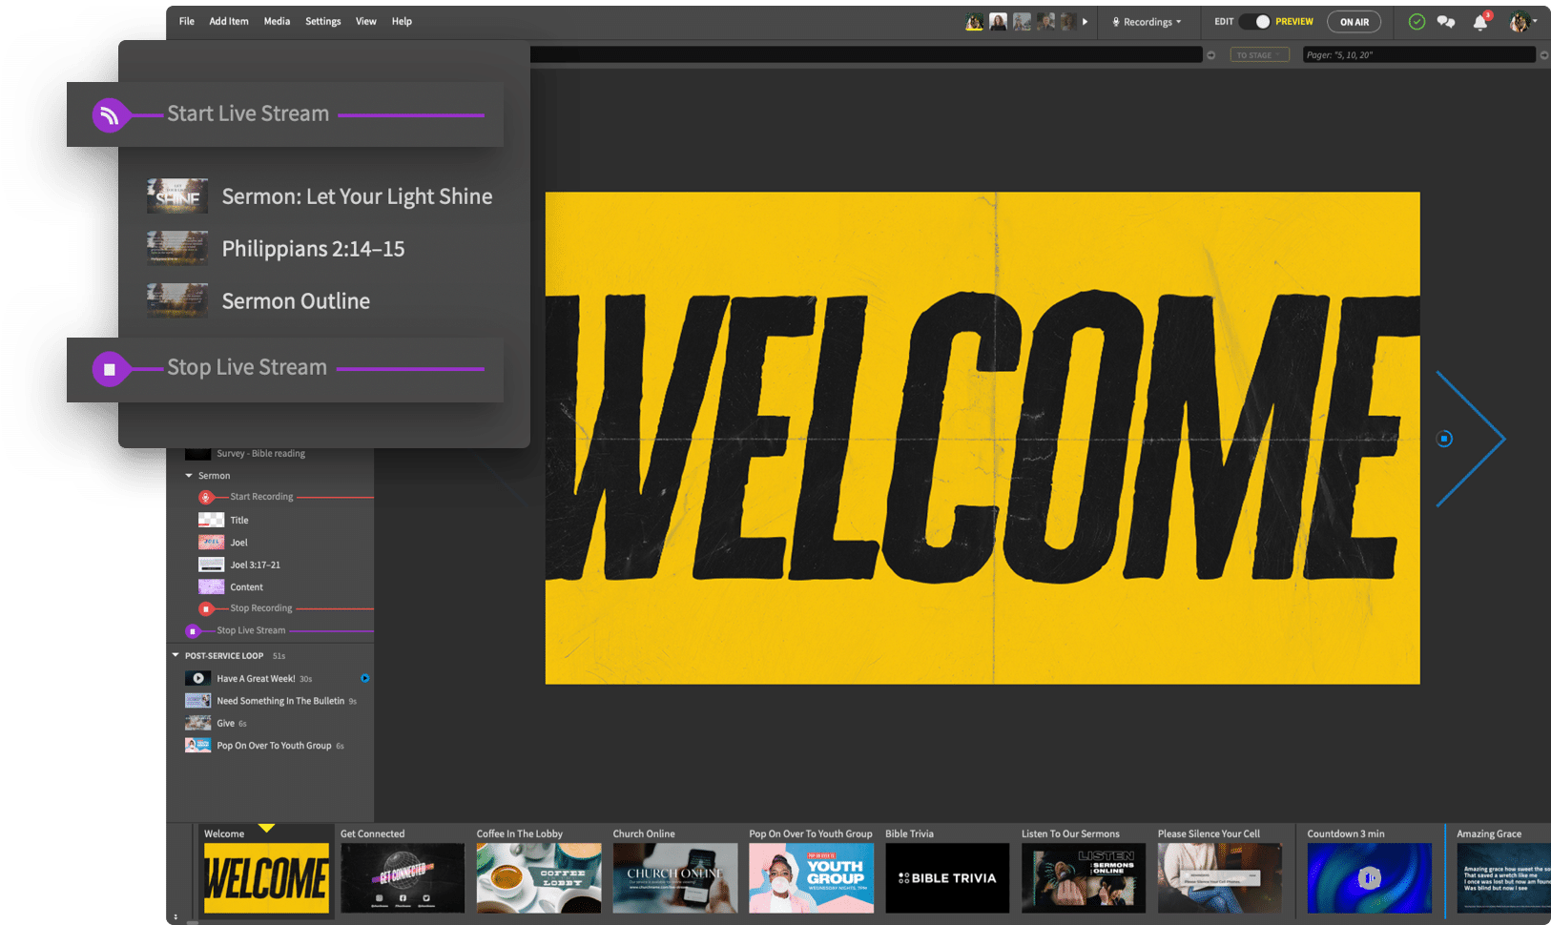Select Philippians 2:14–15 item
Image resolution: width=1551 pixels, height=925 pixels.
pyautogui.click(x=313, y=249)
